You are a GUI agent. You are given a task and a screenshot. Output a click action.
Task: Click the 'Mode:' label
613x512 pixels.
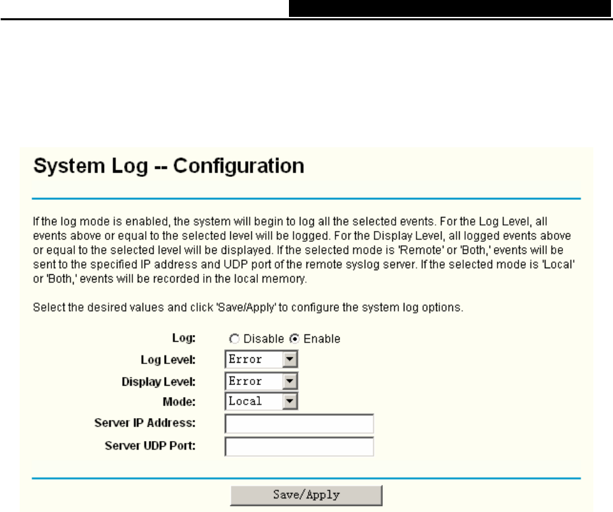coord(179,402)
